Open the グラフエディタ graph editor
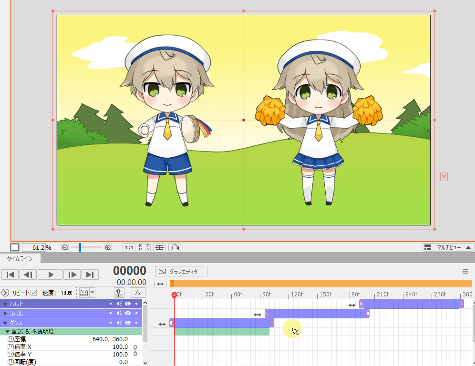This screenshot has height=366, width=475. click(181, 271)
